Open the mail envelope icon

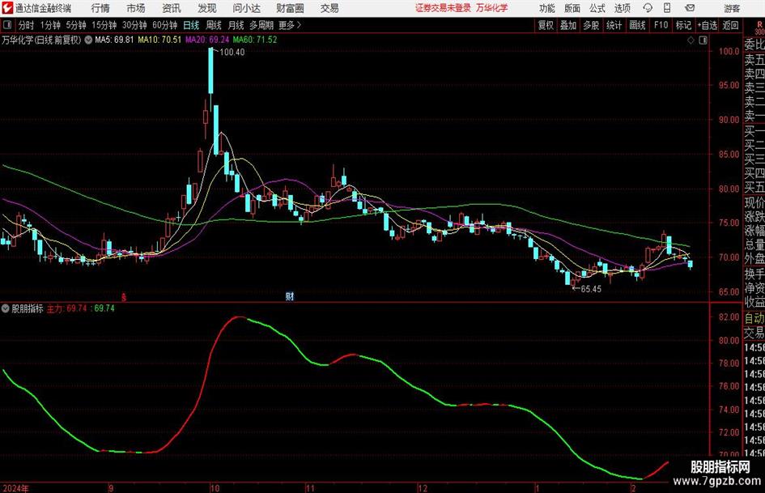tap(690, 8)
